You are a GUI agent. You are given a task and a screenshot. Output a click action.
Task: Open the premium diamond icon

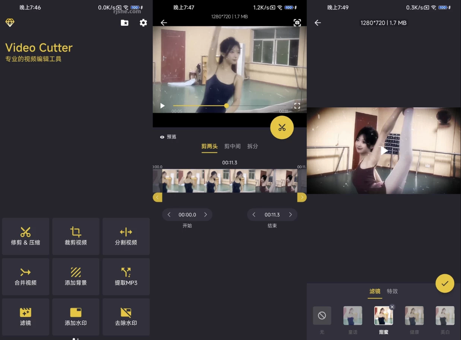click(x=10, y=23)
